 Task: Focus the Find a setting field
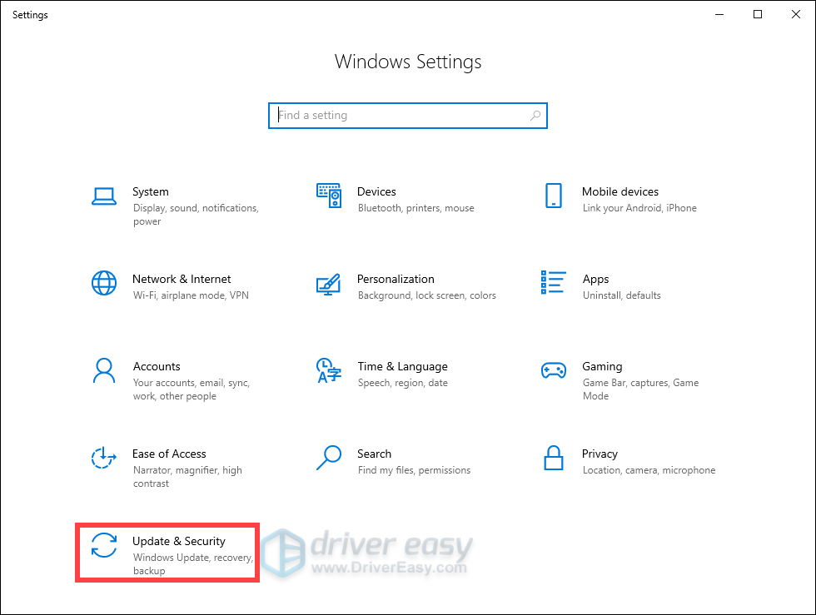point(407,116)
